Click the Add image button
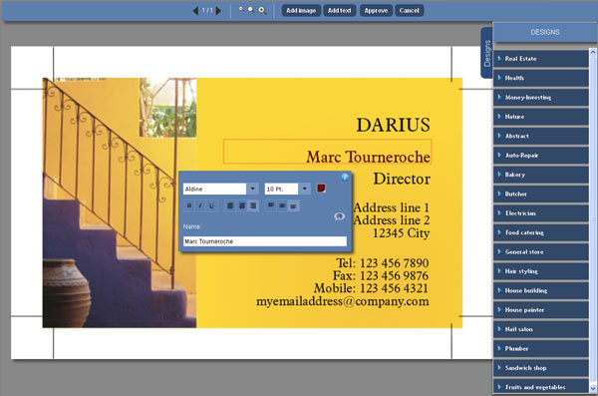The width and height of the screenshot is (598, 396). pyautogui.click(x=301, y=10)
